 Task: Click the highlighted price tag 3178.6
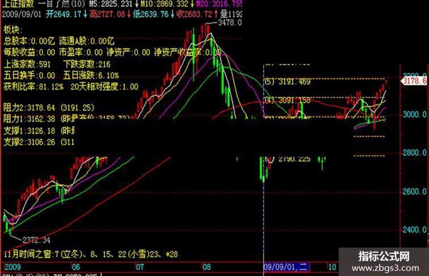(x=414, y=81)
